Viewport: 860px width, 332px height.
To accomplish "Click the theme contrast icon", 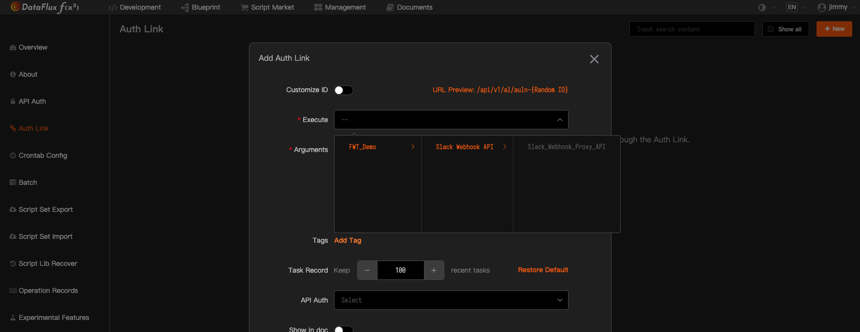I will (762, 7).
